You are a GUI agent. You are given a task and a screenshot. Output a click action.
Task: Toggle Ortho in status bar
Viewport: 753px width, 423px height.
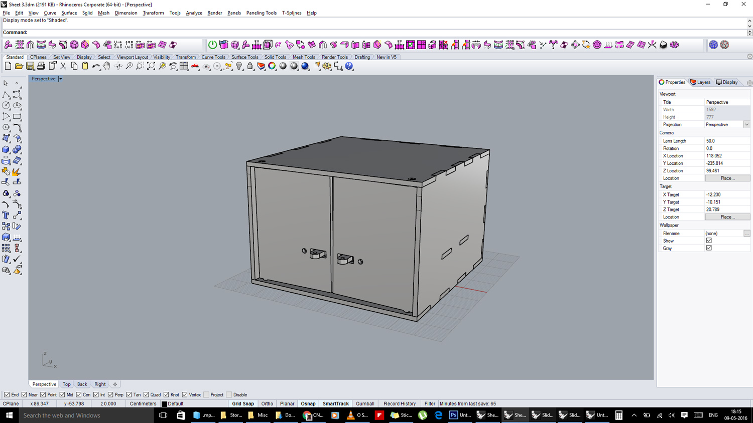(x=267, y=403)
